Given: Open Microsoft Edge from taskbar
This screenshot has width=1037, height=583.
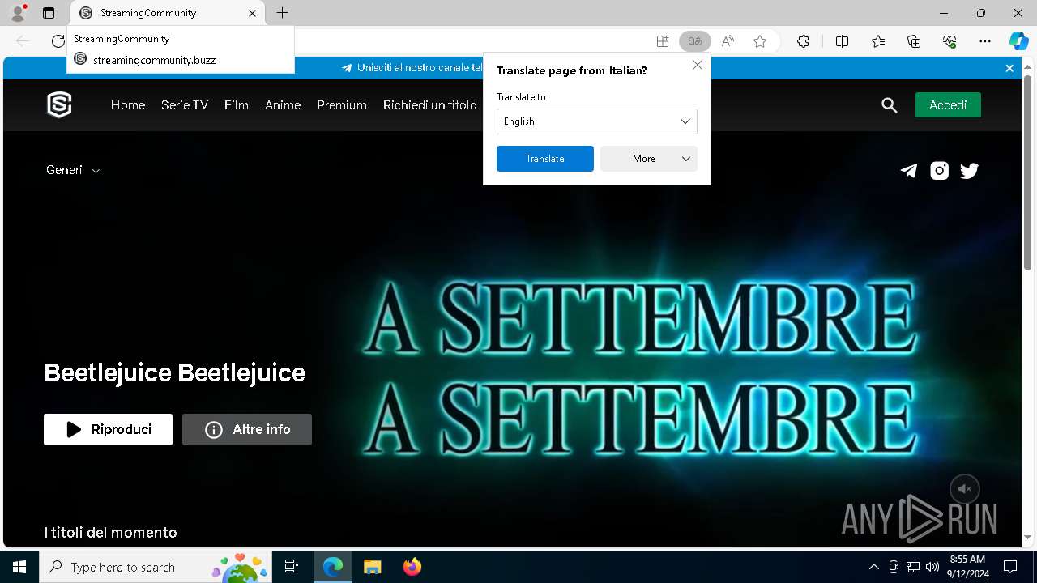Looking at the screenshot, I should 333,567.
